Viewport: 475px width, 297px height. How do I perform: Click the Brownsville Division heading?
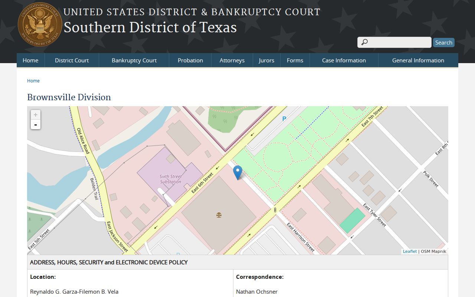coord(69,97)
